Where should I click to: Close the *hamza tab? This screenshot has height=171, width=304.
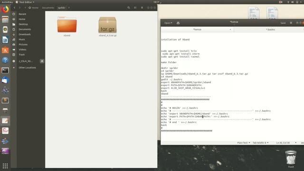click(230, 29)
